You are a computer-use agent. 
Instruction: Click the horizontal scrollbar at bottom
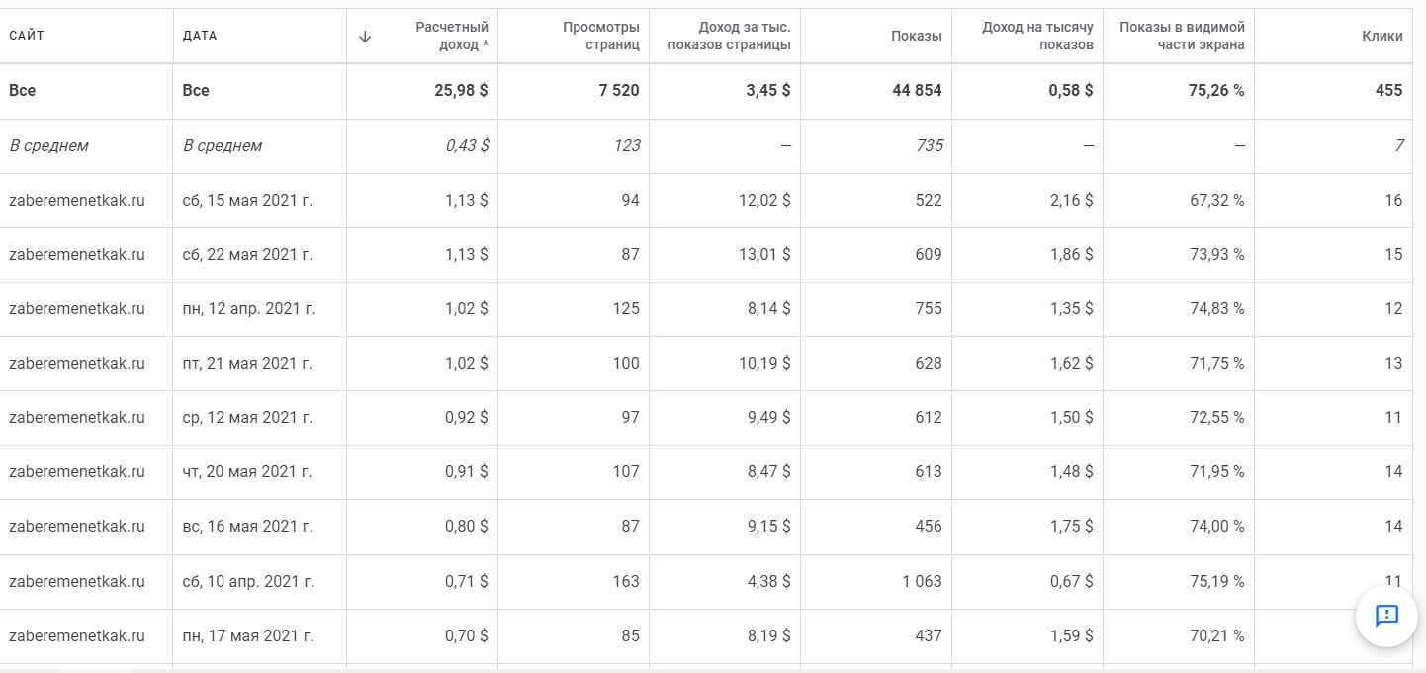[94, 670]
